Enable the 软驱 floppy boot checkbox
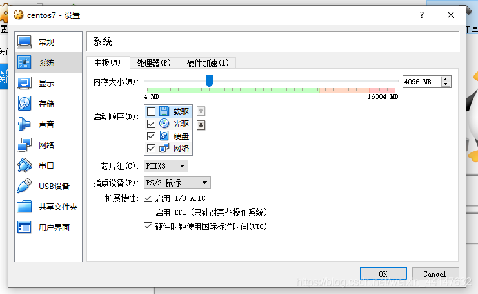 [151, 111]
